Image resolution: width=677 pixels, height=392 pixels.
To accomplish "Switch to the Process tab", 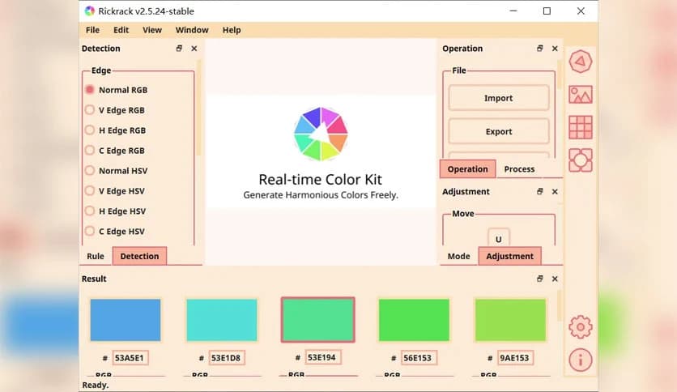I will tap(519, 169).
